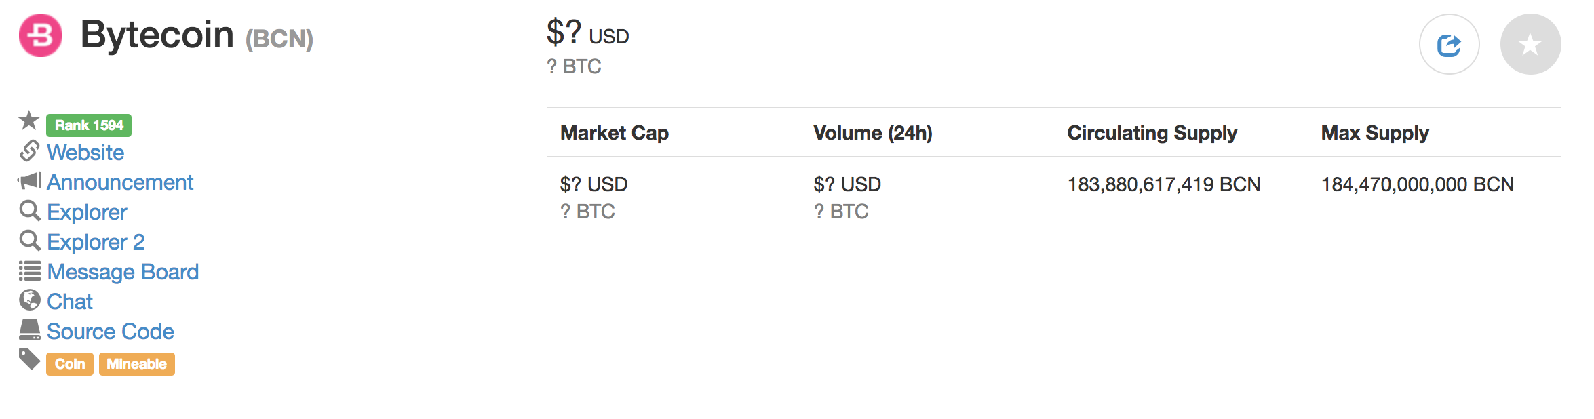
Task: Click the blue share arrow icon
Action: 1449,45
